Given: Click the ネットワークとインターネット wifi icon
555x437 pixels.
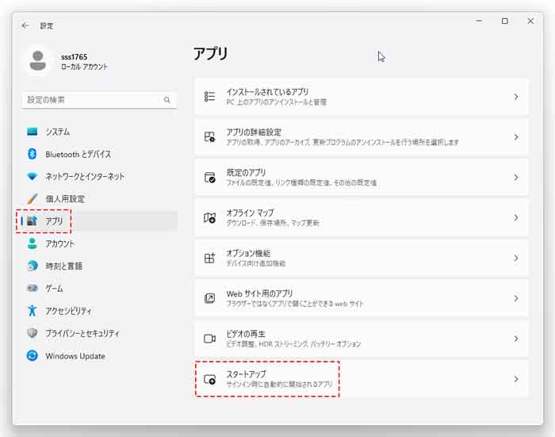Looking at the screenshot, I should [33, 176].
